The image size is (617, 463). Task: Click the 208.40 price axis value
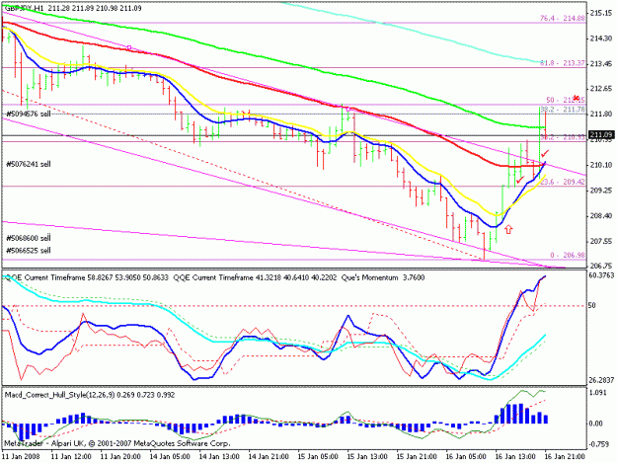(601, 215)
